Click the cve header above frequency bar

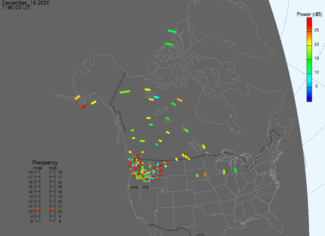pos(53,168)
